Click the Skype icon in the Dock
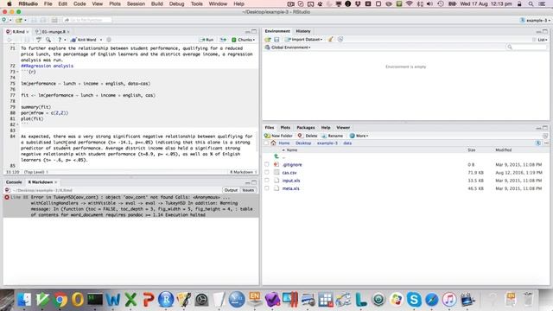 [x=414, y=300]
